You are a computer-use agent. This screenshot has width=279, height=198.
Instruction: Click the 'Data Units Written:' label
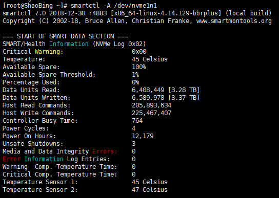(x=36, y=98)
